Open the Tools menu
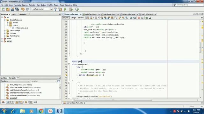 click(62, 5)
